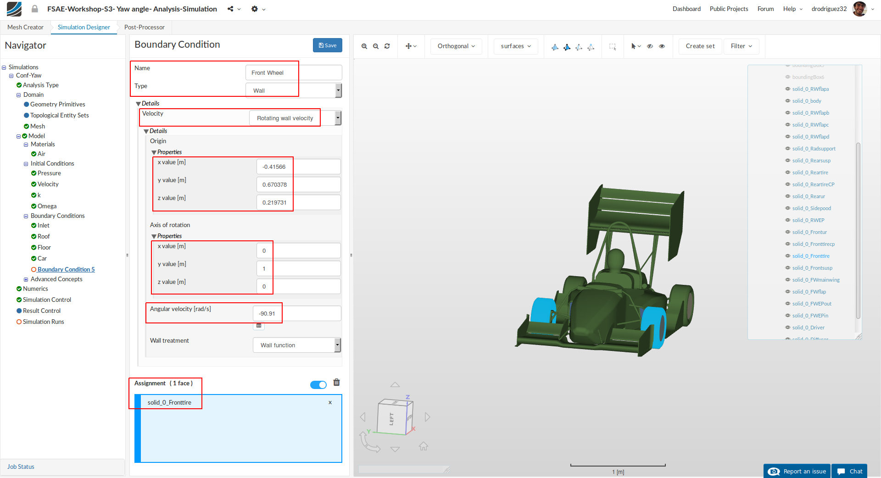Click the box selection tool icon
This screenshot has width=881, height=478.
point(613,46)
